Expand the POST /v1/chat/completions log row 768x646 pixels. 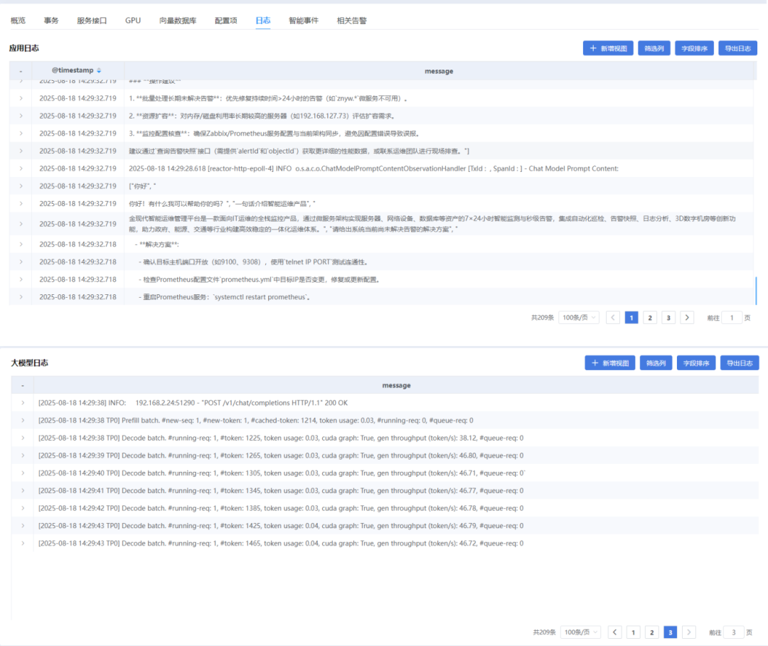coord(22,403)
